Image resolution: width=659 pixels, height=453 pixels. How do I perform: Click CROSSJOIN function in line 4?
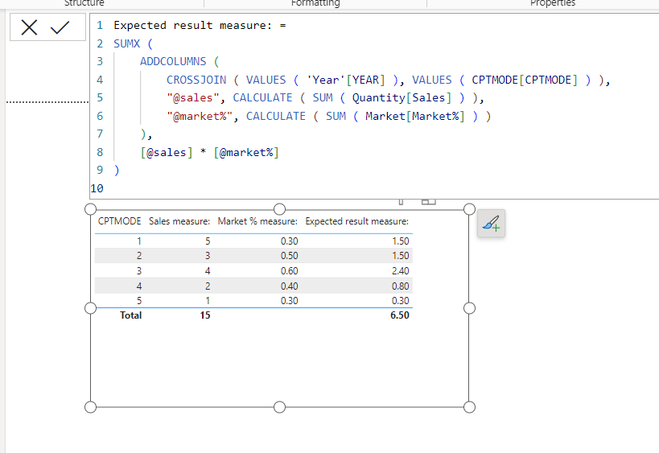click(x=196, y=80)
